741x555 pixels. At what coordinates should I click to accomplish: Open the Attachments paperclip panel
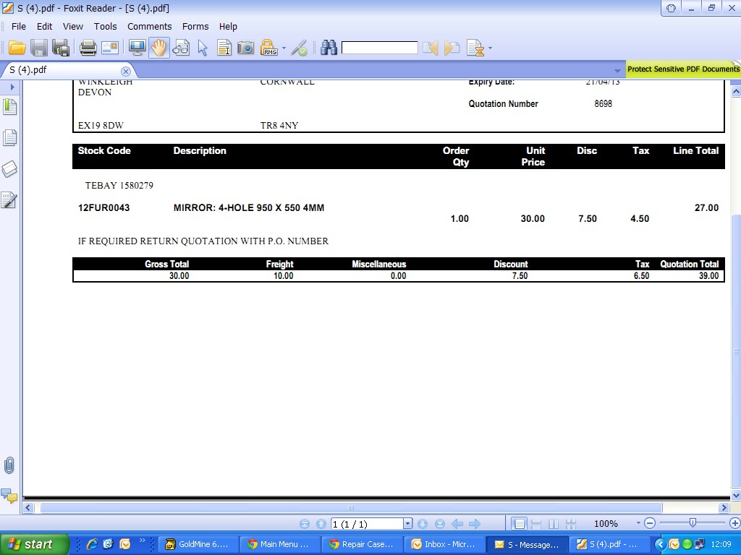(x=9, y=465)
